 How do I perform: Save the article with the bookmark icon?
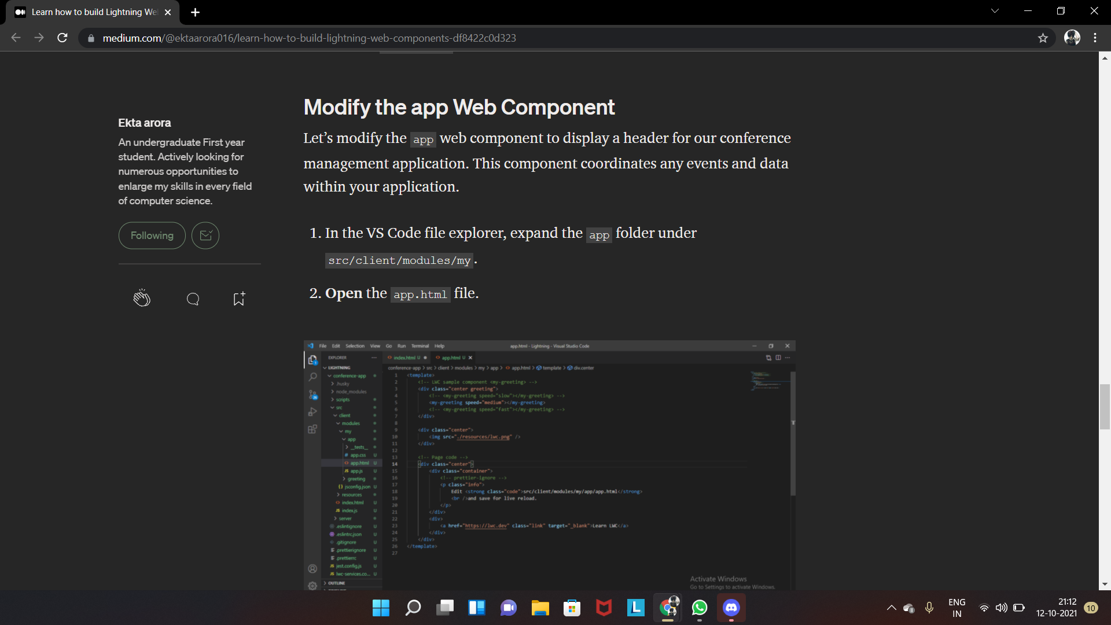(239, 299)
